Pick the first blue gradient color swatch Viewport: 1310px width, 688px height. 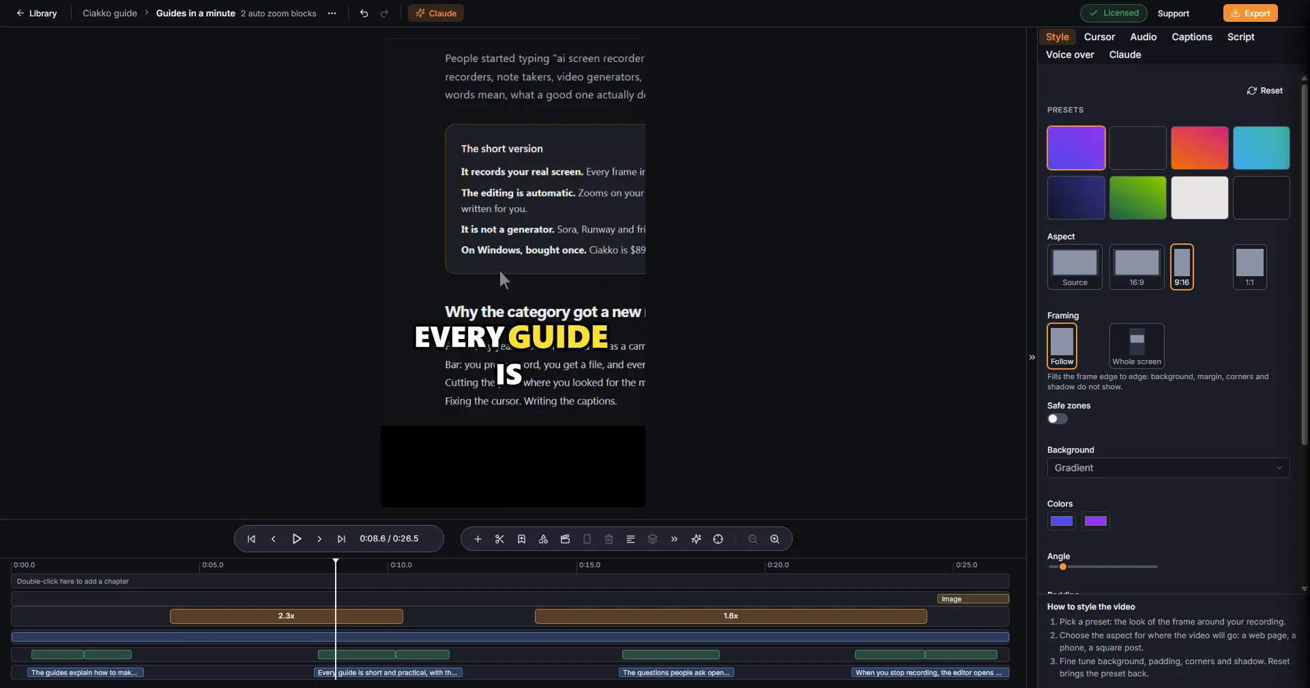tap(1062, 521)
